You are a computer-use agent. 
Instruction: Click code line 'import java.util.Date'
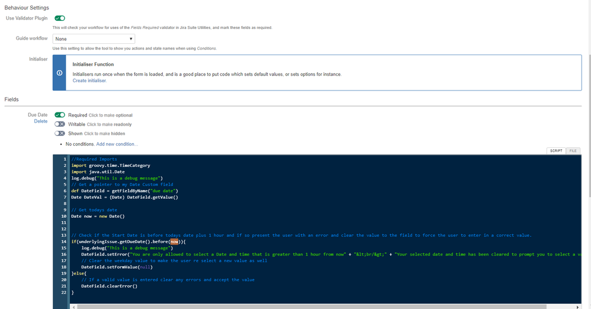coord(98,172)
